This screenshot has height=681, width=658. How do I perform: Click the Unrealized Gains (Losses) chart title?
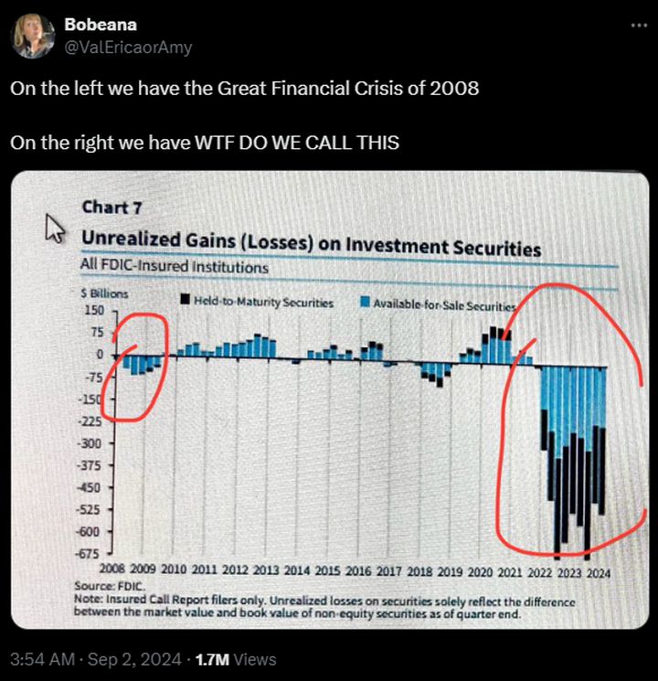pos(312,244)
